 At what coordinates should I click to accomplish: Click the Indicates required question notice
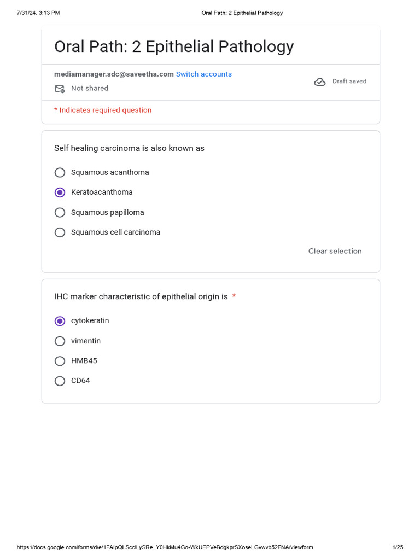coord(103,110)
